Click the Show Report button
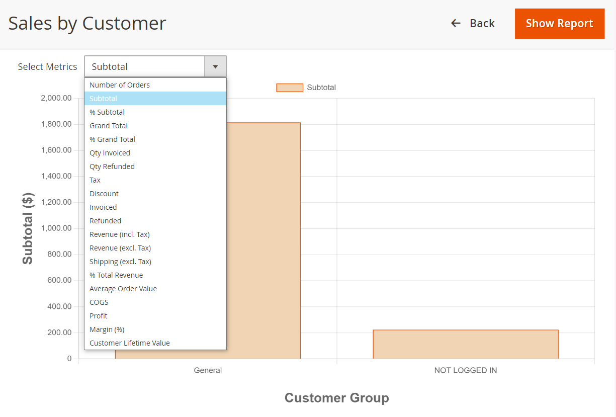616x417 pixels. point(559,24)
